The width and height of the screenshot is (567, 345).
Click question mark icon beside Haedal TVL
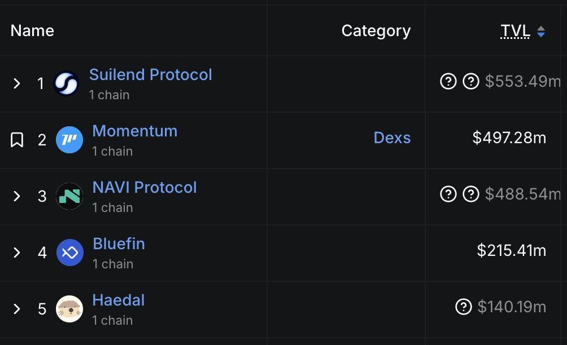463,307
